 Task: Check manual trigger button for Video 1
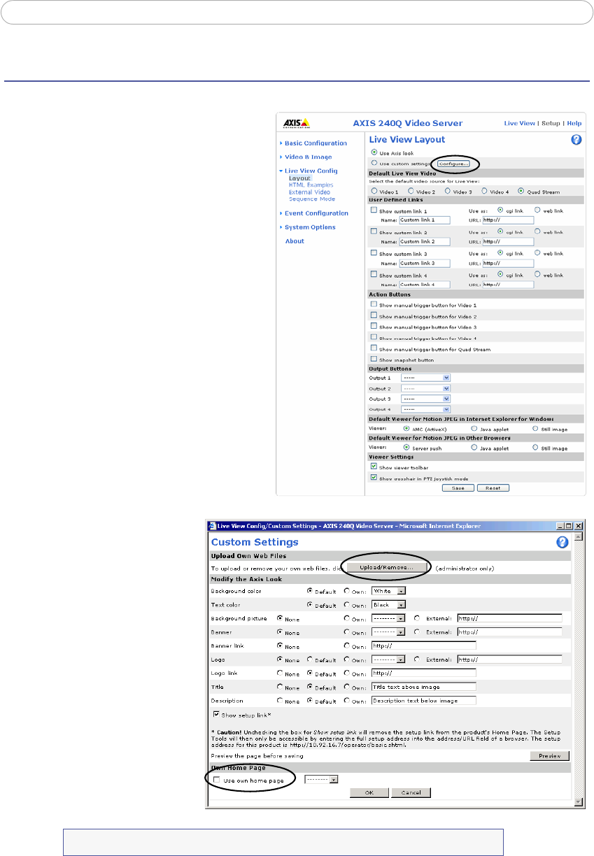point(374,305)
